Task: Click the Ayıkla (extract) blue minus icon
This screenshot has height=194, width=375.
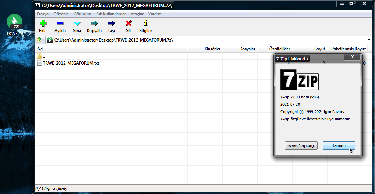Action: pyautogui.click(x=60, y=23)
